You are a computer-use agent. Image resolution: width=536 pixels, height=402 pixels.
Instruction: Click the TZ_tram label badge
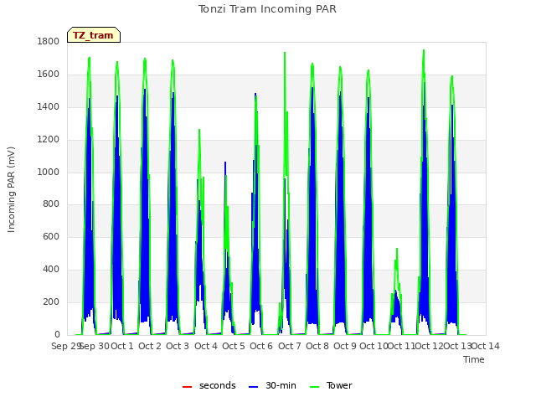point(94,35)
